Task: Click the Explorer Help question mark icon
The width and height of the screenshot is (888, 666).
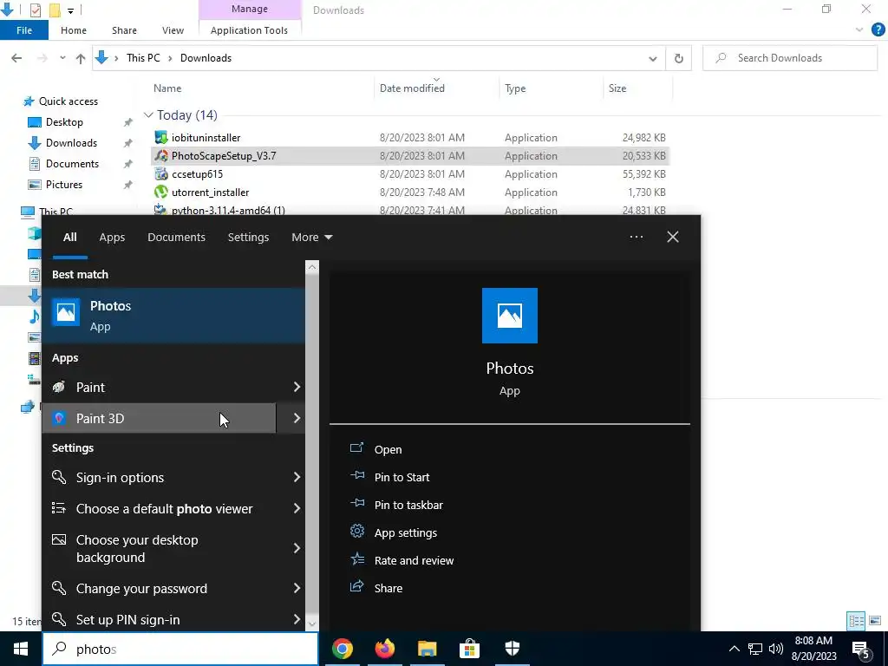Action: click(x=878, y=30)
